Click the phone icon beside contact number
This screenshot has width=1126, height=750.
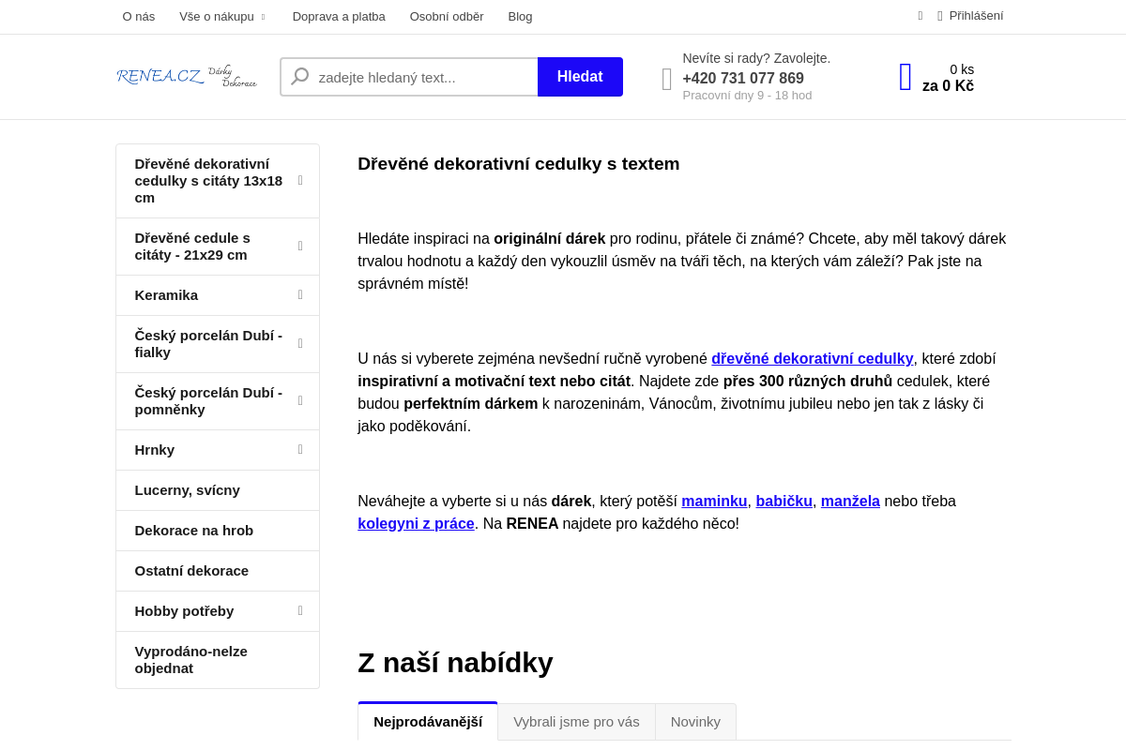tap(667, 79)
